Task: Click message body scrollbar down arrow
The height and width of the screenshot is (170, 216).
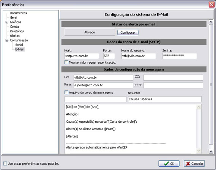Action: point(199,151)
